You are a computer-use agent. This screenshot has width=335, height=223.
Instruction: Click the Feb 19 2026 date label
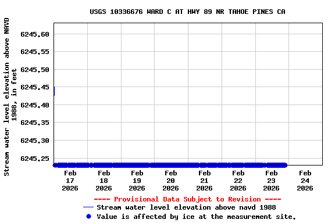click(137, 181)
